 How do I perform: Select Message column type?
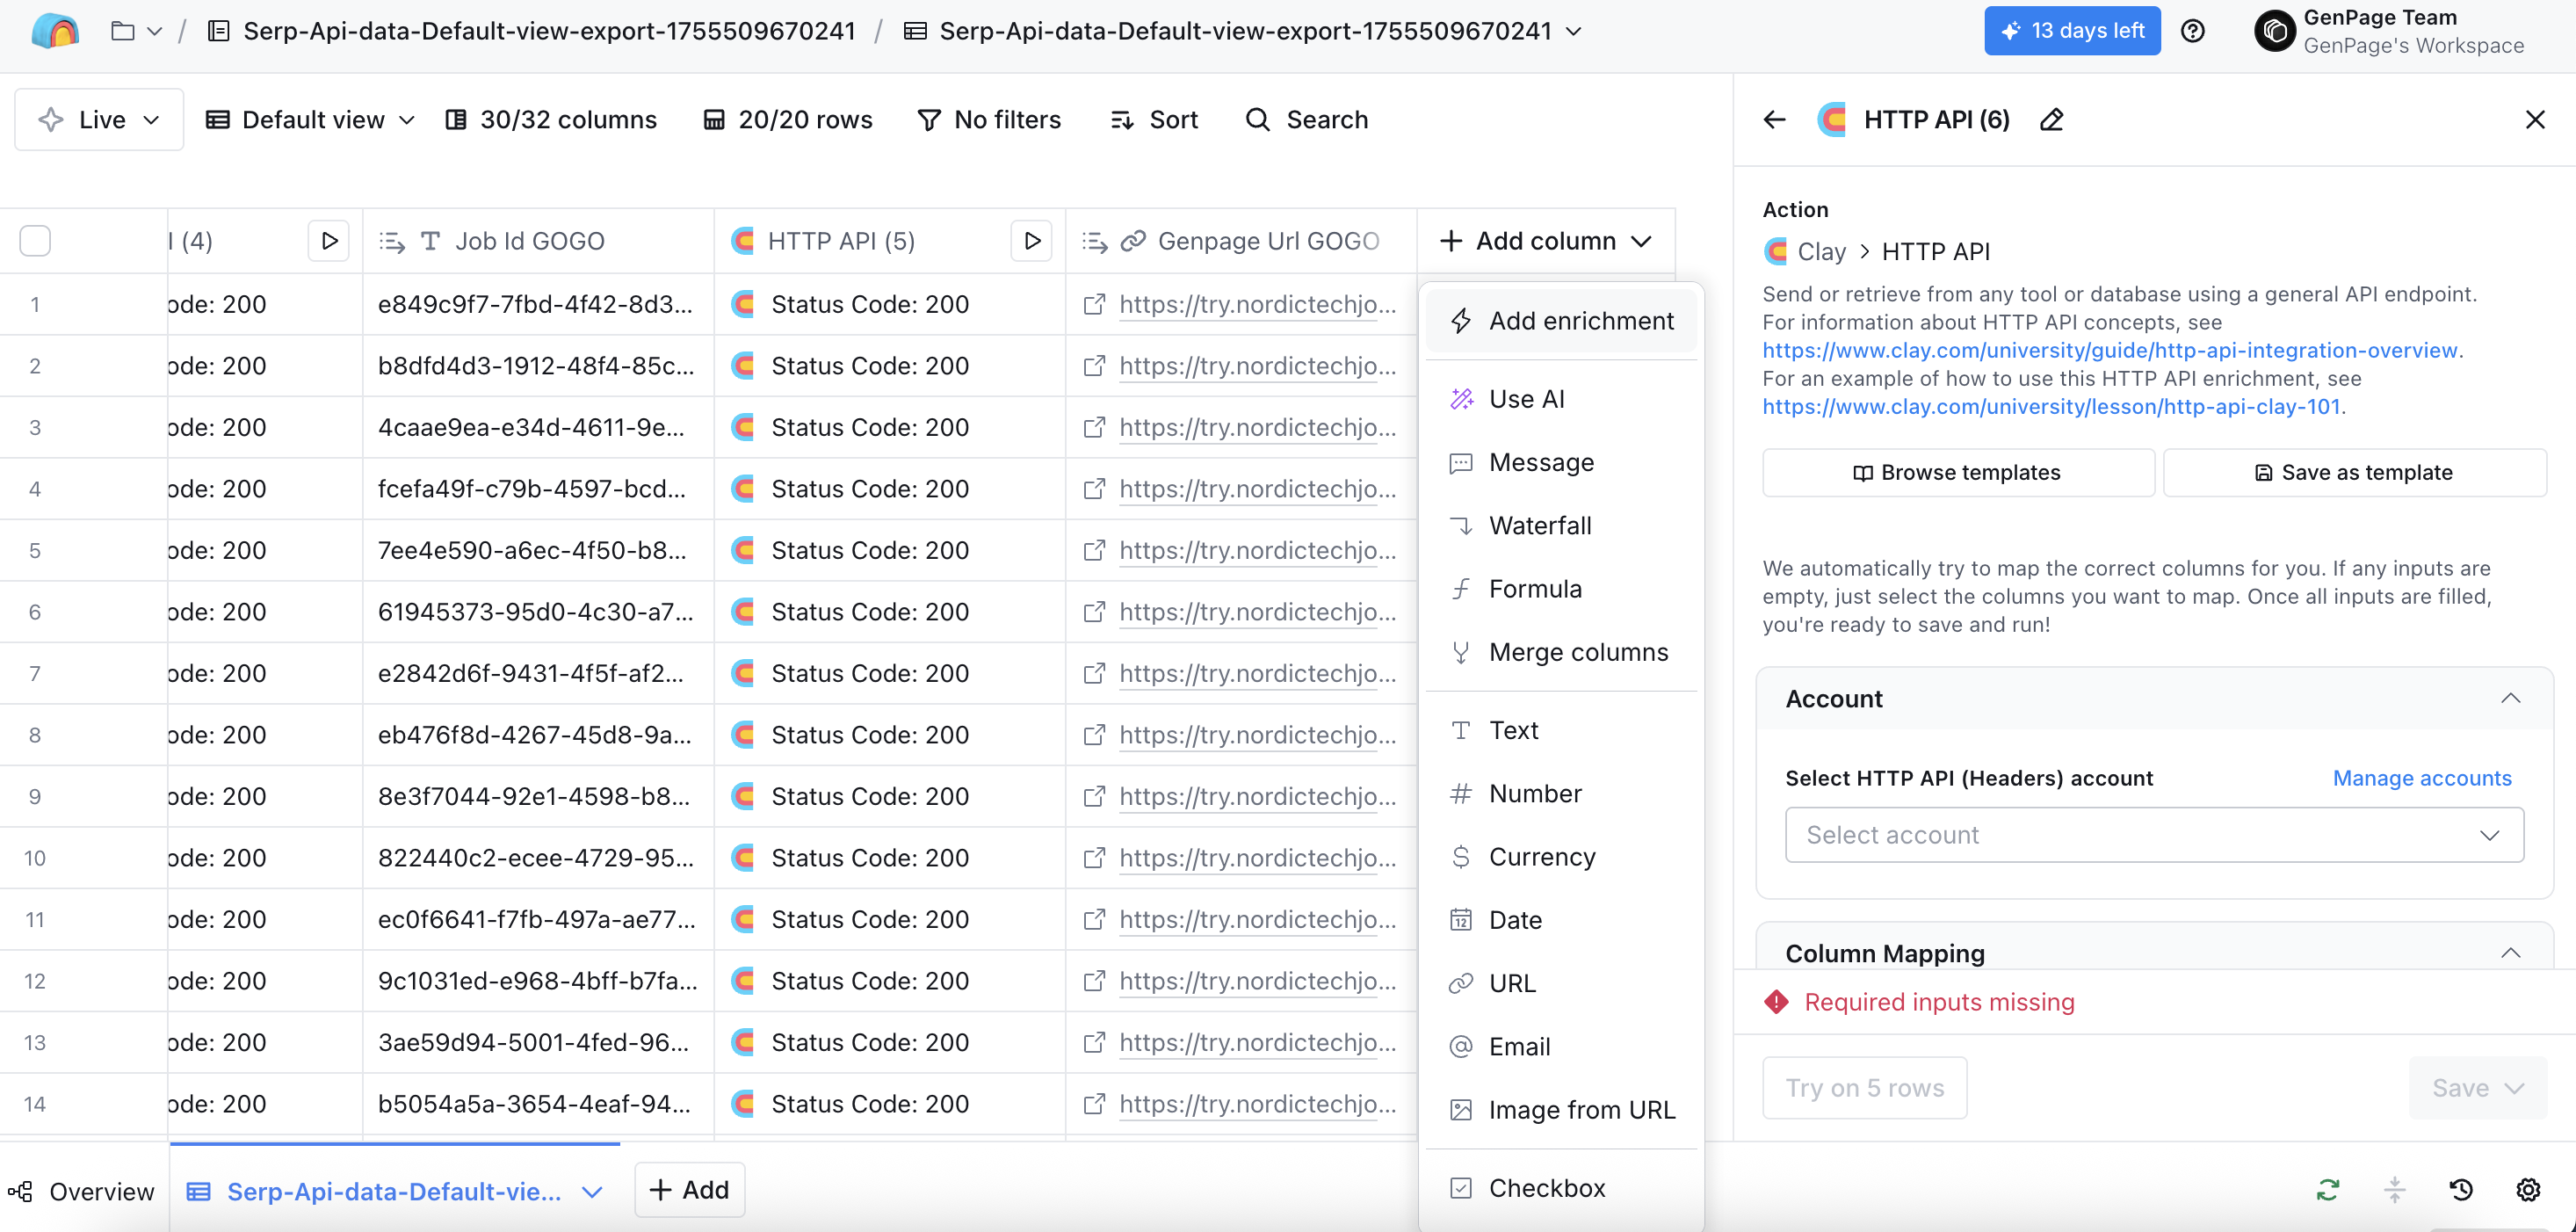point(1561,462)
